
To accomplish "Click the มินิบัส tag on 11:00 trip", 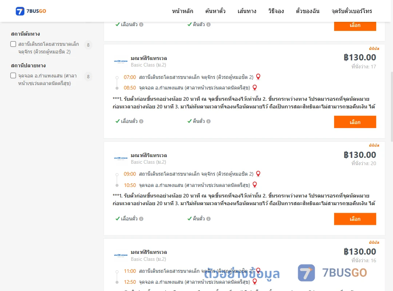I will [374, 242].
